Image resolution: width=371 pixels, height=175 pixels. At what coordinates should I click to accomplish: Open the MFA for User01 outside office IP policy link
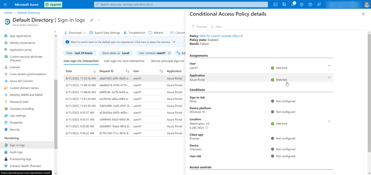[221, 36]
